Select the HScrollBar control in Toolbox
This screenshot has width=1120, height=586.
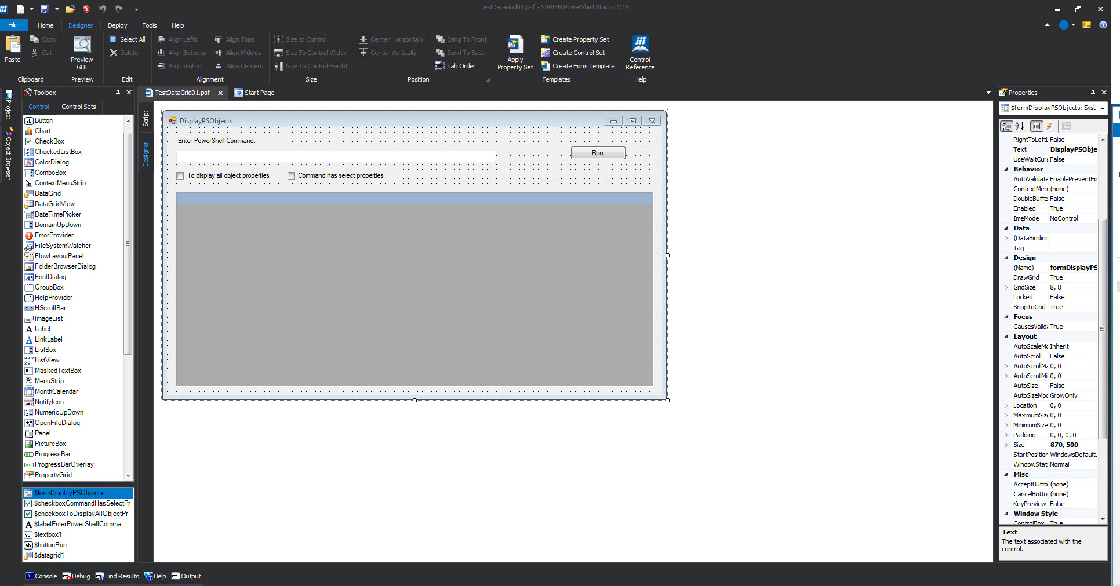point(45,308)
